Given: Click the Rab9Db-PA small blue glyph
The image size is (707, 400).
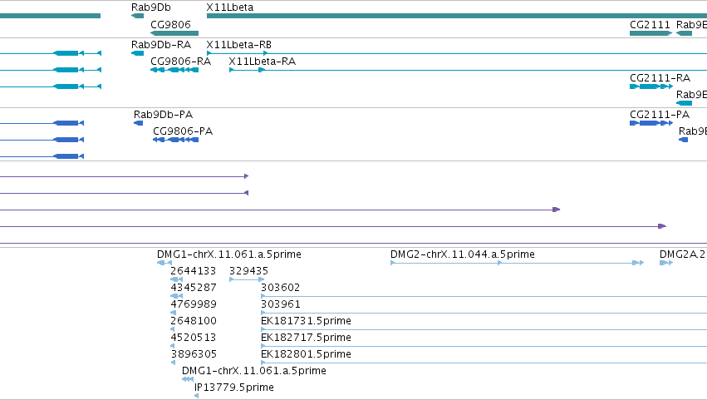Looking at the screenshot, I should 139,123.
